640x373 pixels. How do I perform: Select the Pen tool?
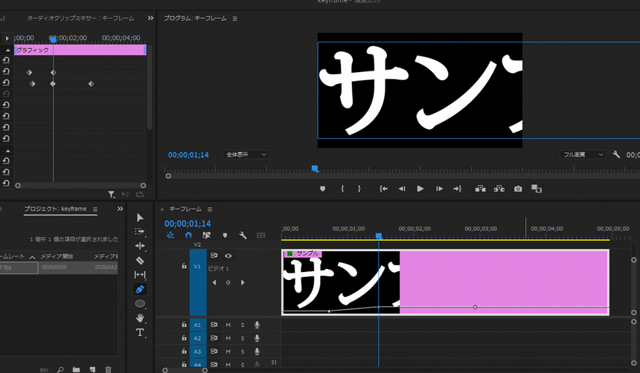pyautogui.click(x=140, y=289)
